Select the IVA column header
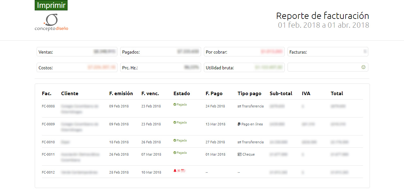The width and height of the screenshot is (404, 189). (x=306, y=94)
